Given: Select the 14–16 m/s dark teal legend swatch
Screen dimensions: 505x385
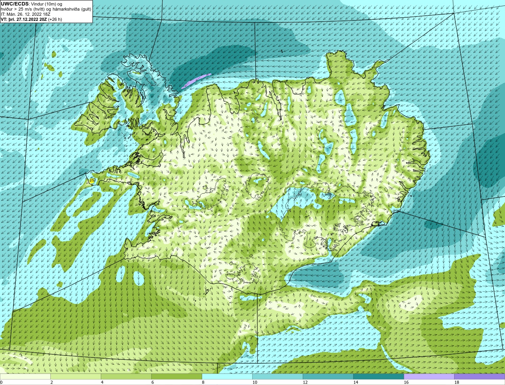Looking at the screenshot, I should pyautogui.click(x=379, y=376).
